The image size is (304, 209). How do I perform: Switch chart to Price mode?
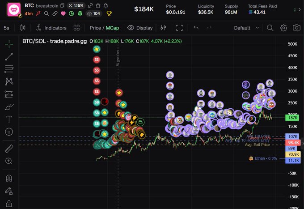tap(95, 28)
